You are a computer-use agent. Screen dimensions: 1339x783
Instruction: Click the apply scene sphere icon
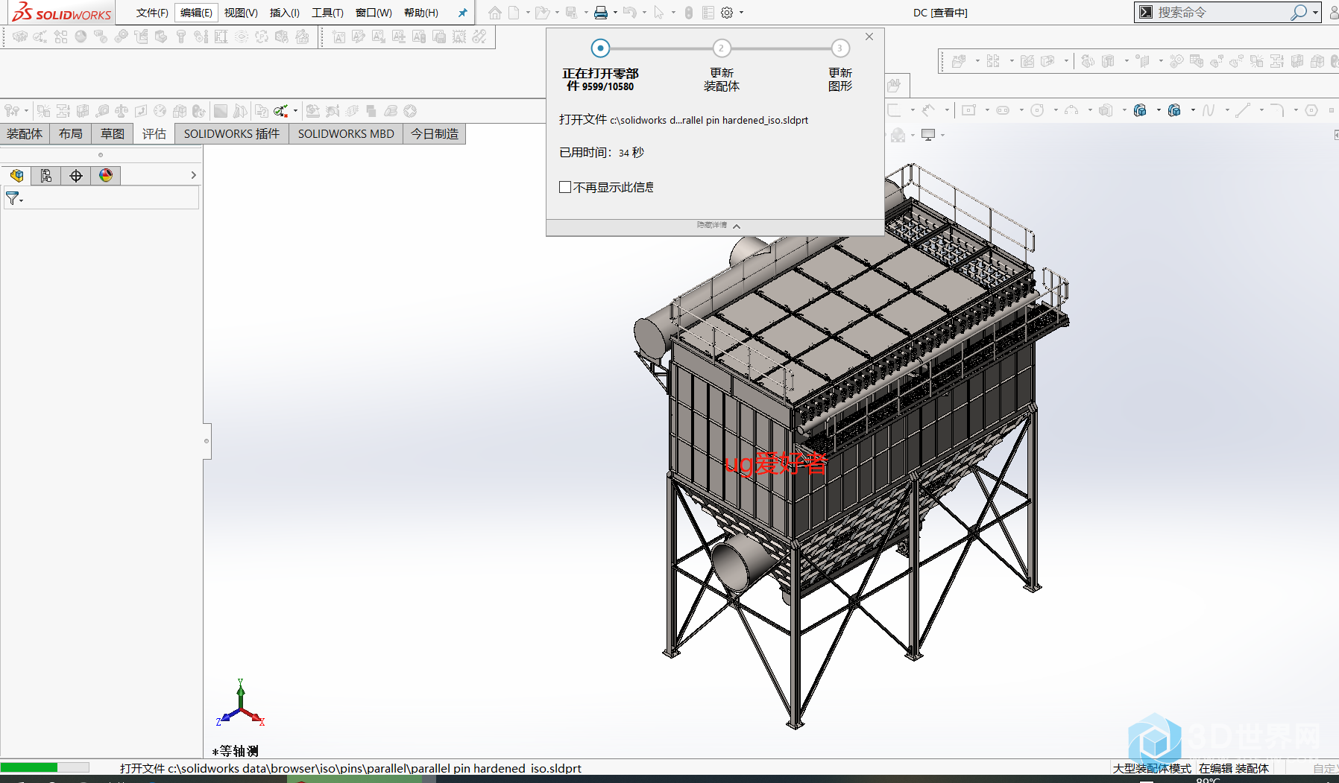point(898,135)
